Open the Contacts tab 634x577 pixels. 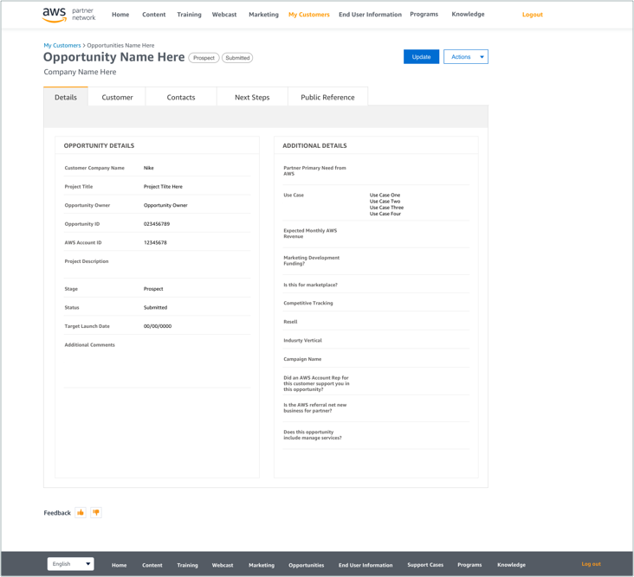point(181,97)
